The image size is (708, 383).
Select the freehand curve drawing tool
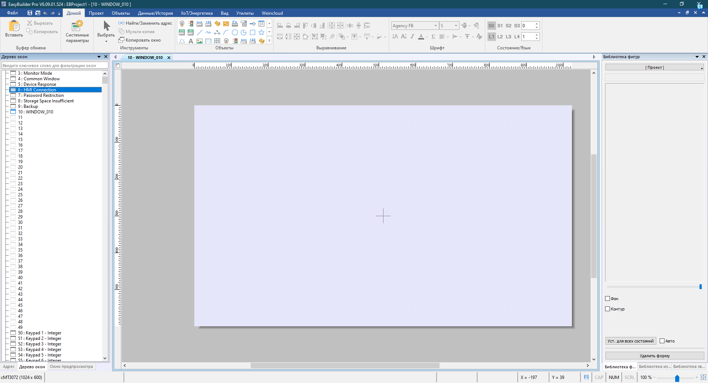click(208, 32)
